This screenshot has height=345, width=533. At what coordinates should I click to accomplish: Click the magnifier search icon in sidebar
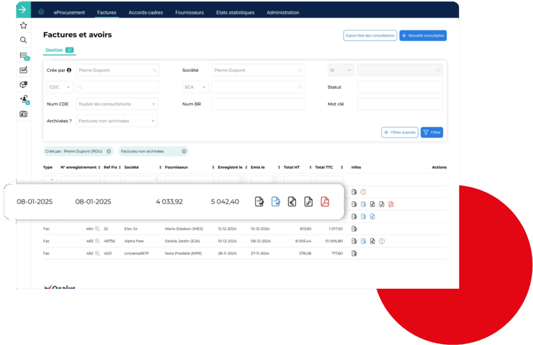(23, 40)
